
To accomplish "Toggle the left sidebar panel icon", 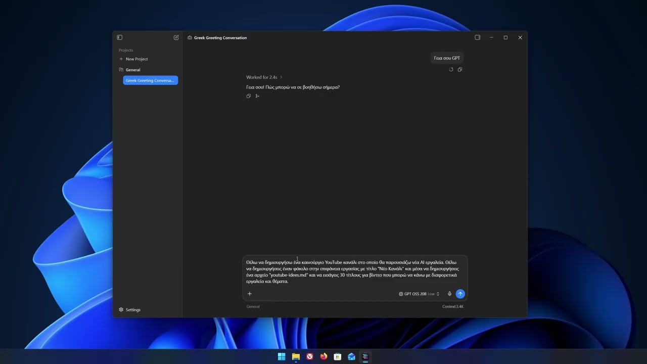I will pos(120,37).
